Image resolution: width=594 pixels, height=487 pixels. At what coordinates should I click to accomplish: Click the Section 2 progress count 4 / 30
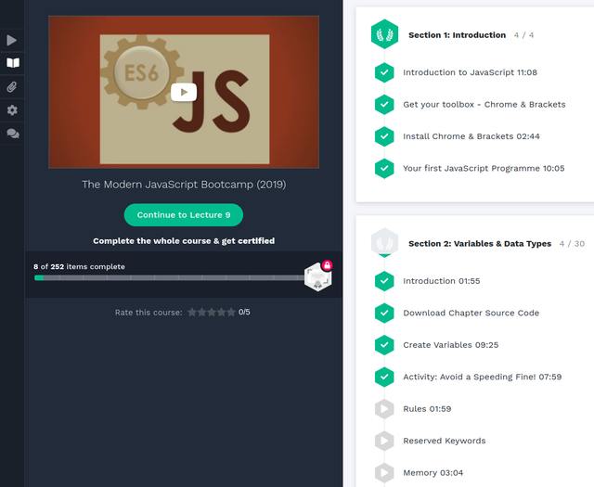pyautogui.click(x=572, y=243)
